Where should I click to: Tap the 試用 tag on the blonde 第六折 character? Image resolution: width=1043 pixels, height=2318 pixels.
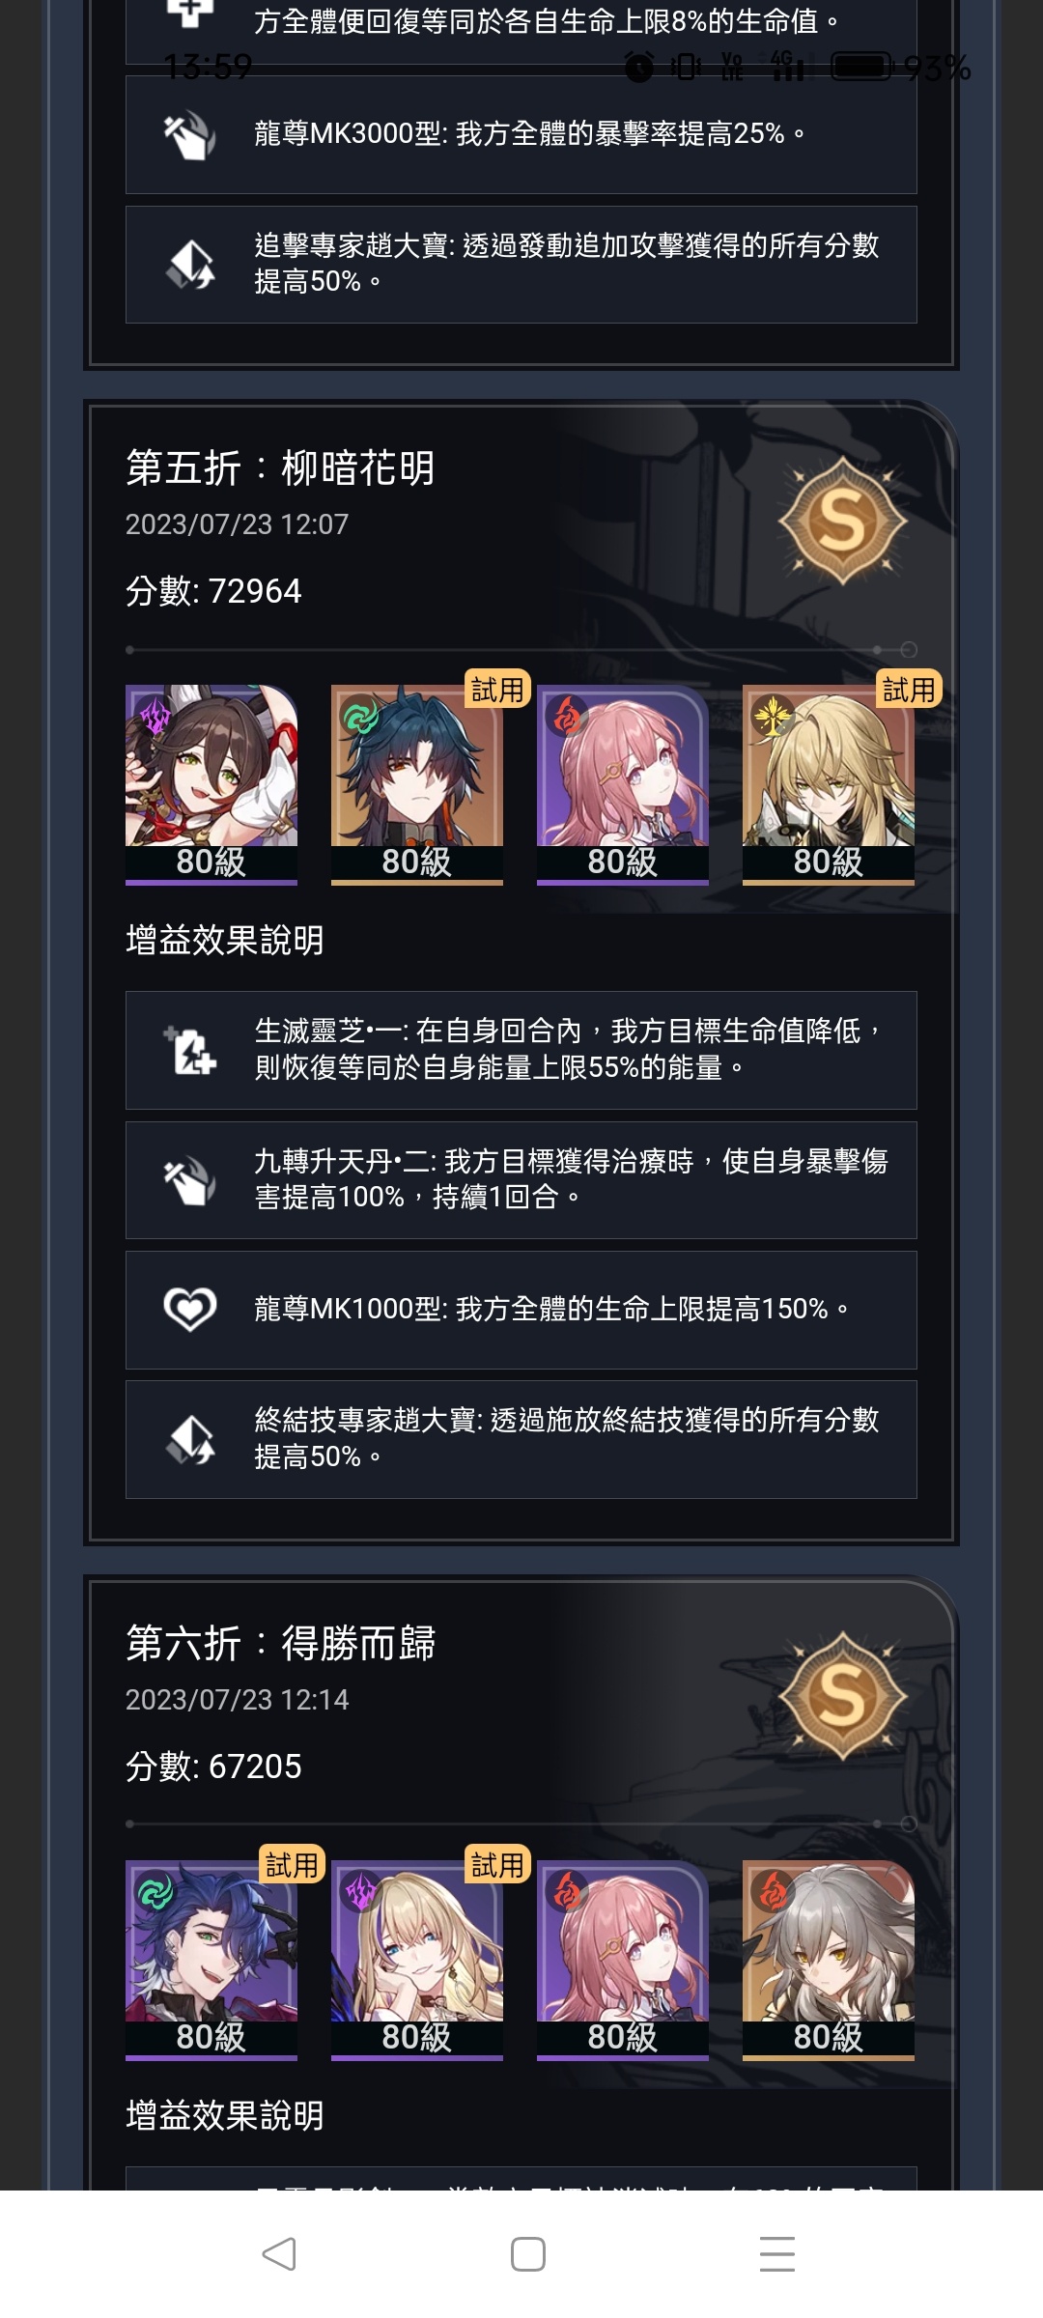497,1864
